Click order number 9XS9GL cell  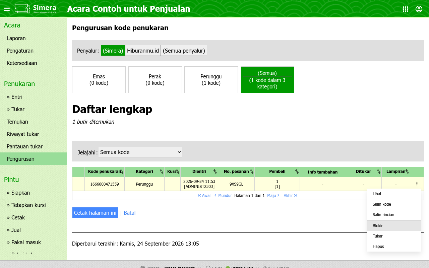pos(236,184)
